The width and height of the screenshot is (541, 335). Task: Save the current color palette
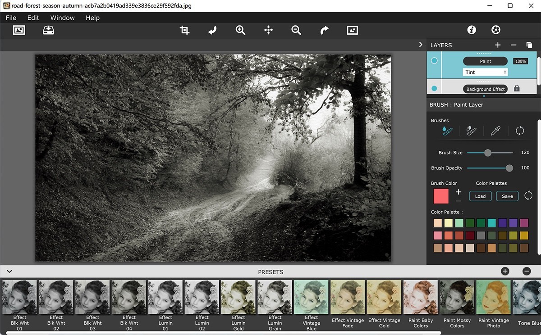click(x=507, y=196)
